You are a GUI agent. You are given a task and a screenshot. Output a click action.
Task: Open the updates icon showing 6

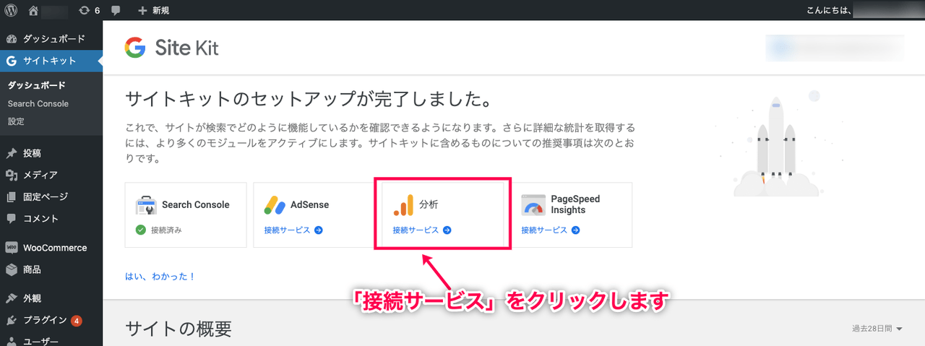click(x=90, y=10)
